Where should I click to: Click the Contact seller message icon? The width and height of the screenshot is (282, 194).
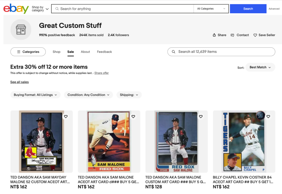(x=232, y=35)
